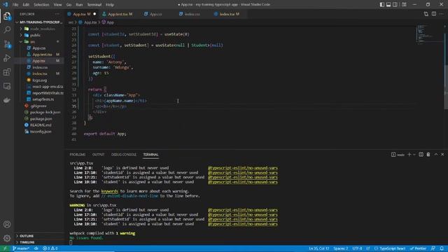Collapse the src folder
The width and height of the screenshot is (448, 252).
pos(39,42)
